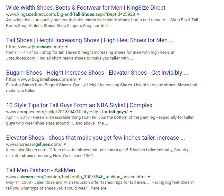Expand dropdown arrow next to bugarrishoes.com URL
The image size is (224, 196).
point(80,79)
